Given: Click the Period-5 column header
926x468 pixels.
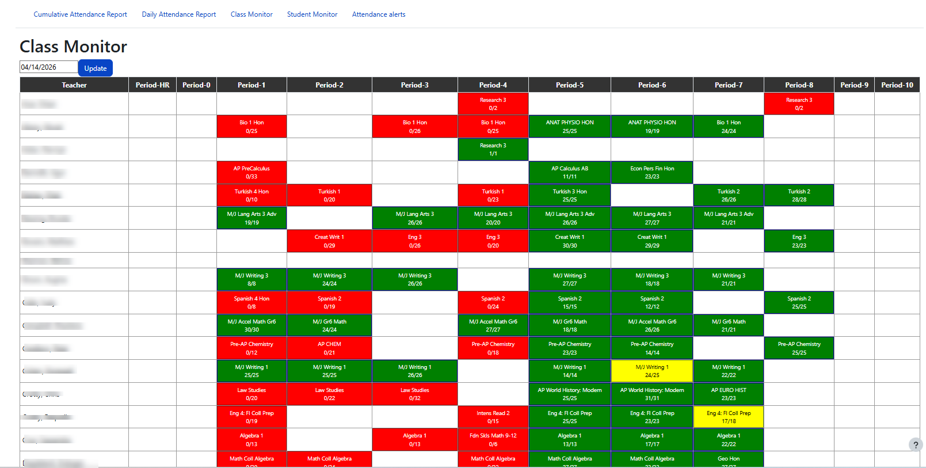Looking at the screenshot, I should coord(570,85).
